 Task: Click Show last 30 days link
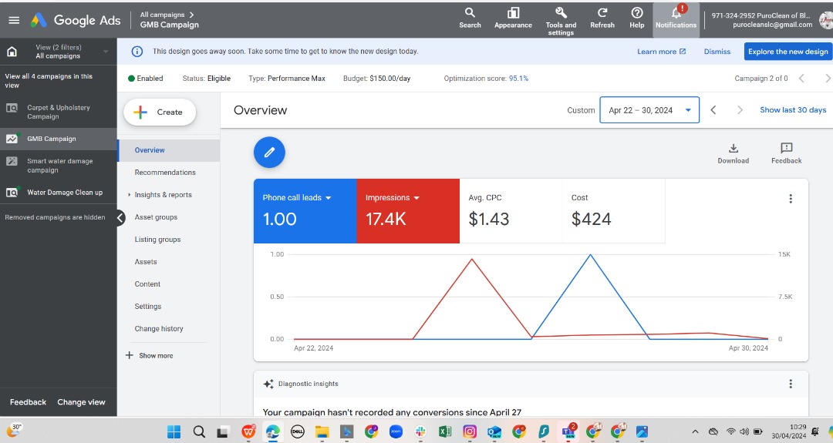tap(792, 110)
